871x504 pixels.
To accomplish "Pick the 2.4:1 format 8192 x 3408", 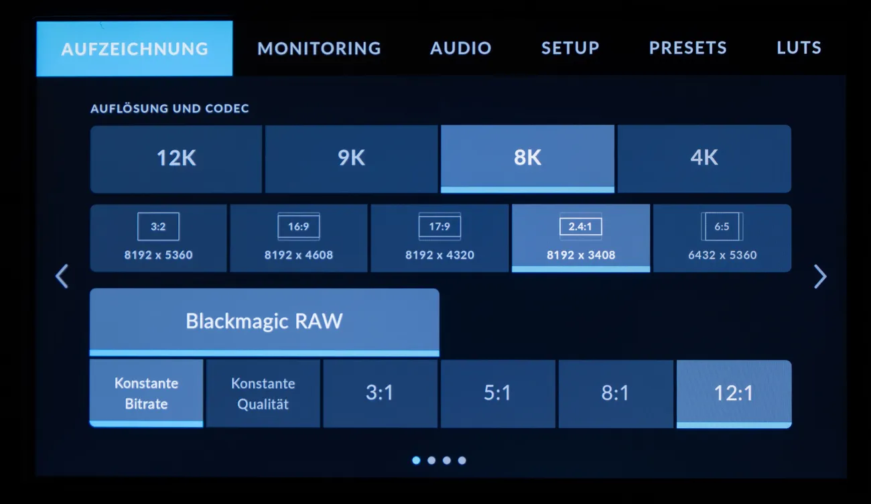I will coord(580,239).
